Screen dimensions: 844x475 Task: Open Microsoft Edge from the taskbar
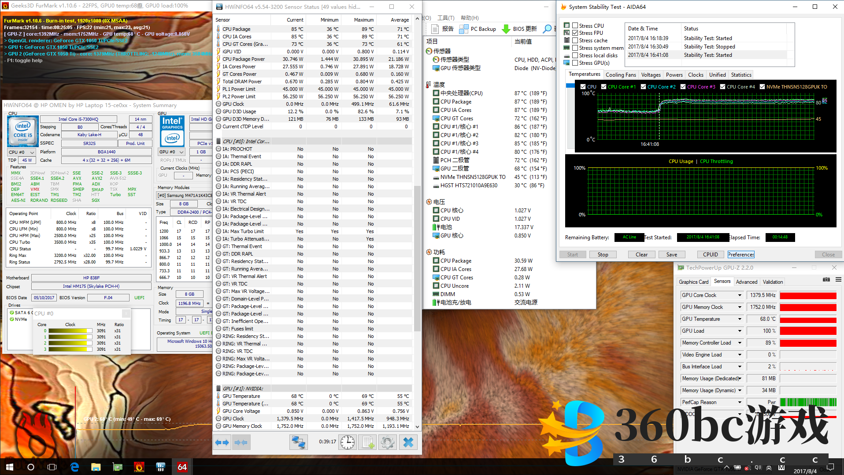(x=74, y=467)
